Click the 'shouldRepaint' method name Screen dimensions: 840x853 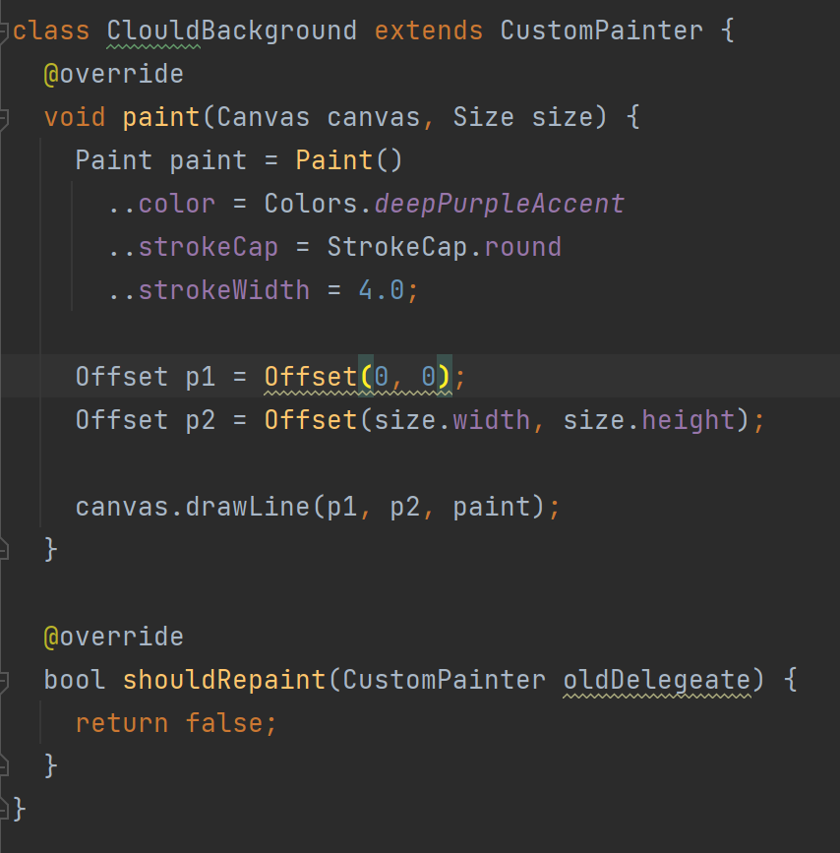click(224, 680)
